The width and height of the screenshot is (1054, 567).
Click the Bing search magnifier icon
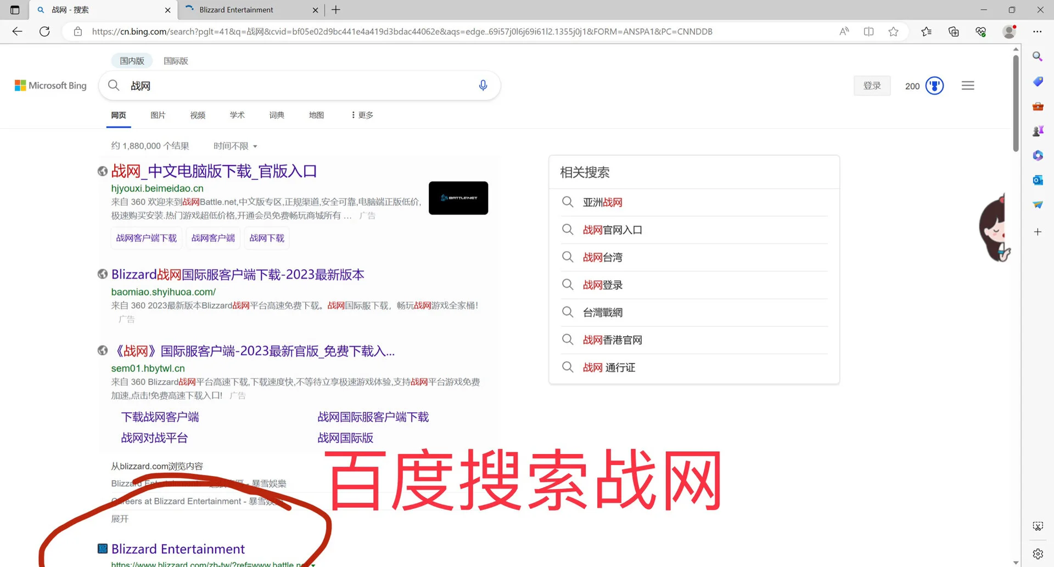[x=114, y=85]
